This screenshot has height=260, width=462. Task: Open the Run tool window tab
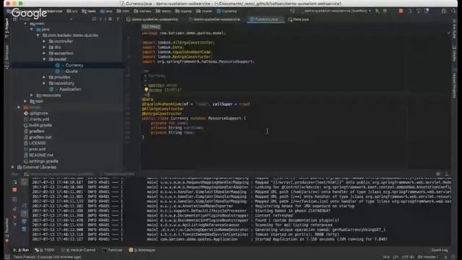[x=21, y=250]
